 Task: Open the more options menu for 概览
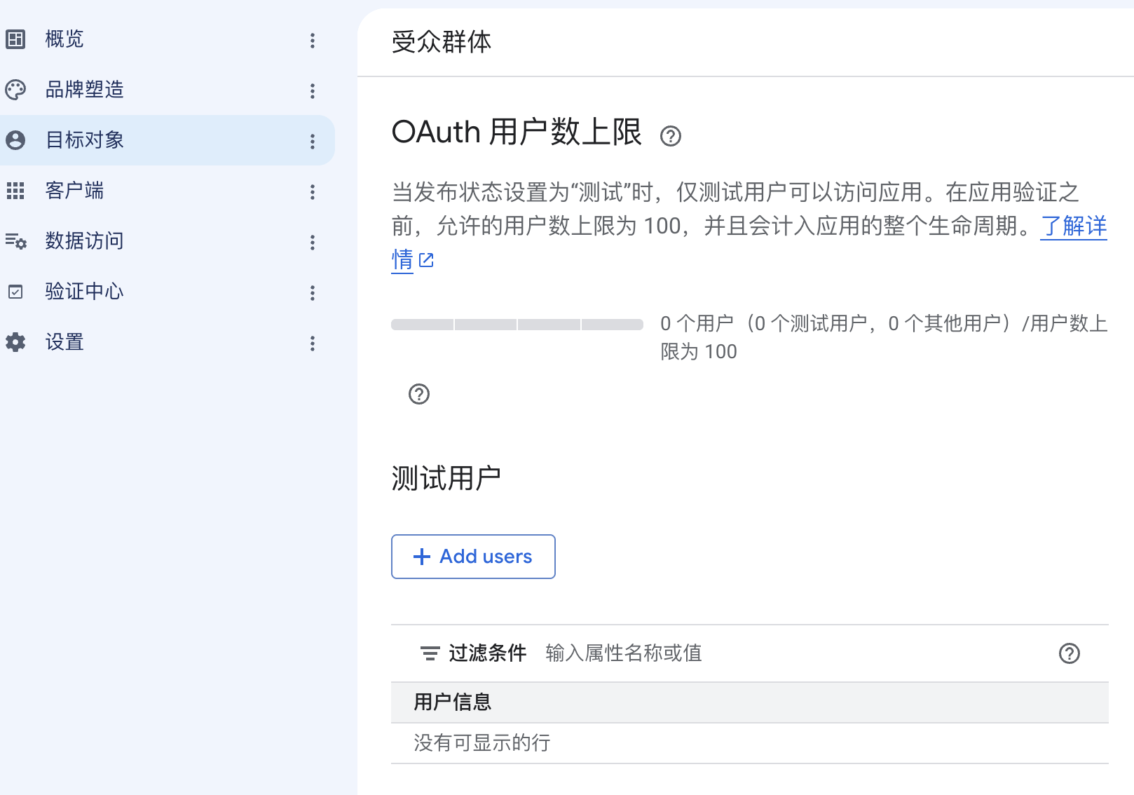click(313, 40)
